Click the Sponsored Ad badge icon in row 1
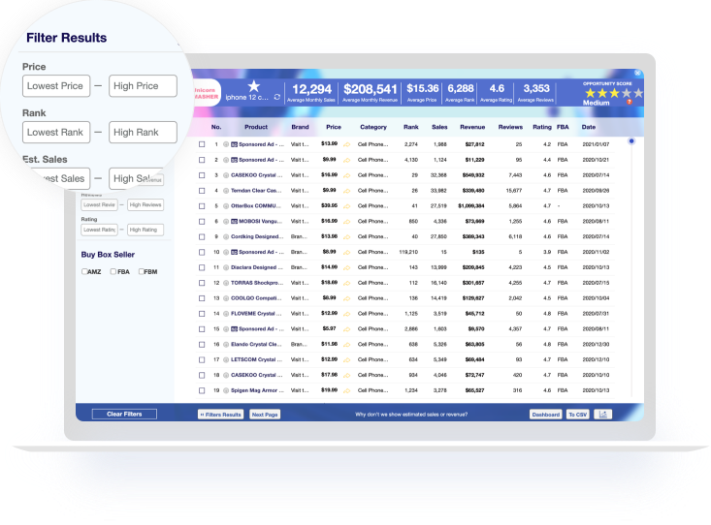 [x=234, y=145]
